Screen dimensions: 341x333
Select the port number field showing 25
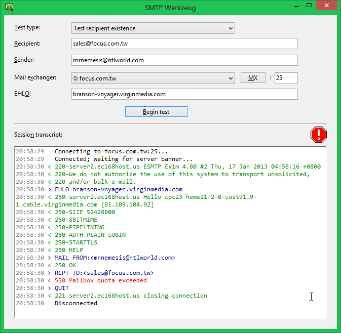point(286,78)
